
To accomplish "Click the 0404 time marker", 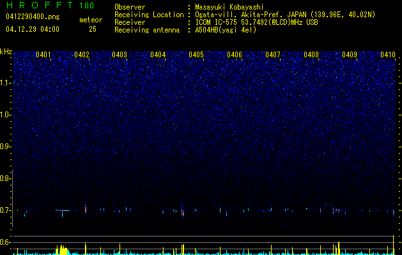I will pyautogui.click(x=158, y=54).
